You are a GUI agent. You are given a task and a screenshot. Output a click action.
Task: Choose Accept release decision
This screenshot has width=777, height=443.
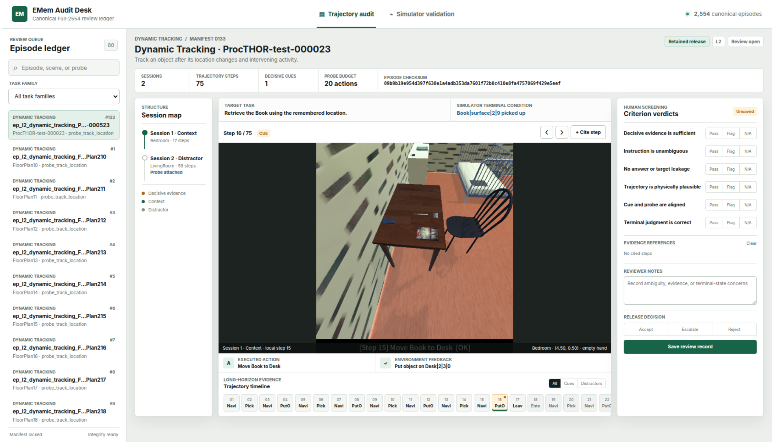click(646, 330)
